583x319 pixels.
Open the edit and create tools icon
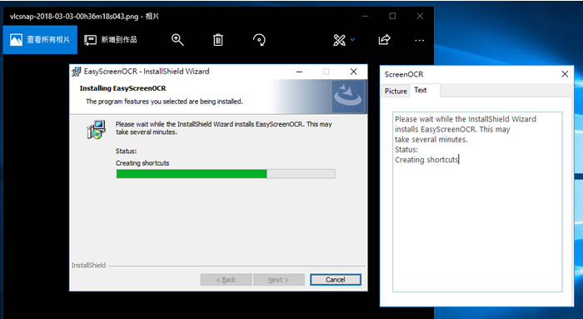339,40
